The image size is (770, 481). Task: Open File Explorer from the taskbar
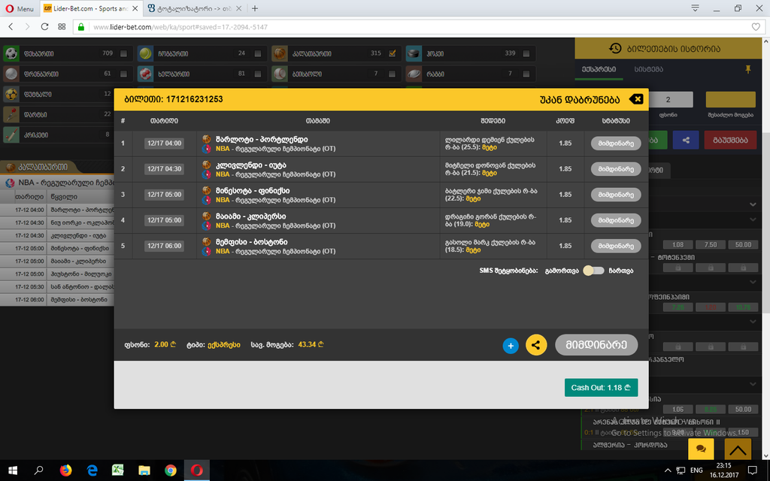[144, 470]
